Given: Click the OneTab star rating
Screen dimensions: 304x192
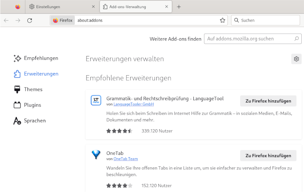Looking at the screenshot, I should 119,186.
